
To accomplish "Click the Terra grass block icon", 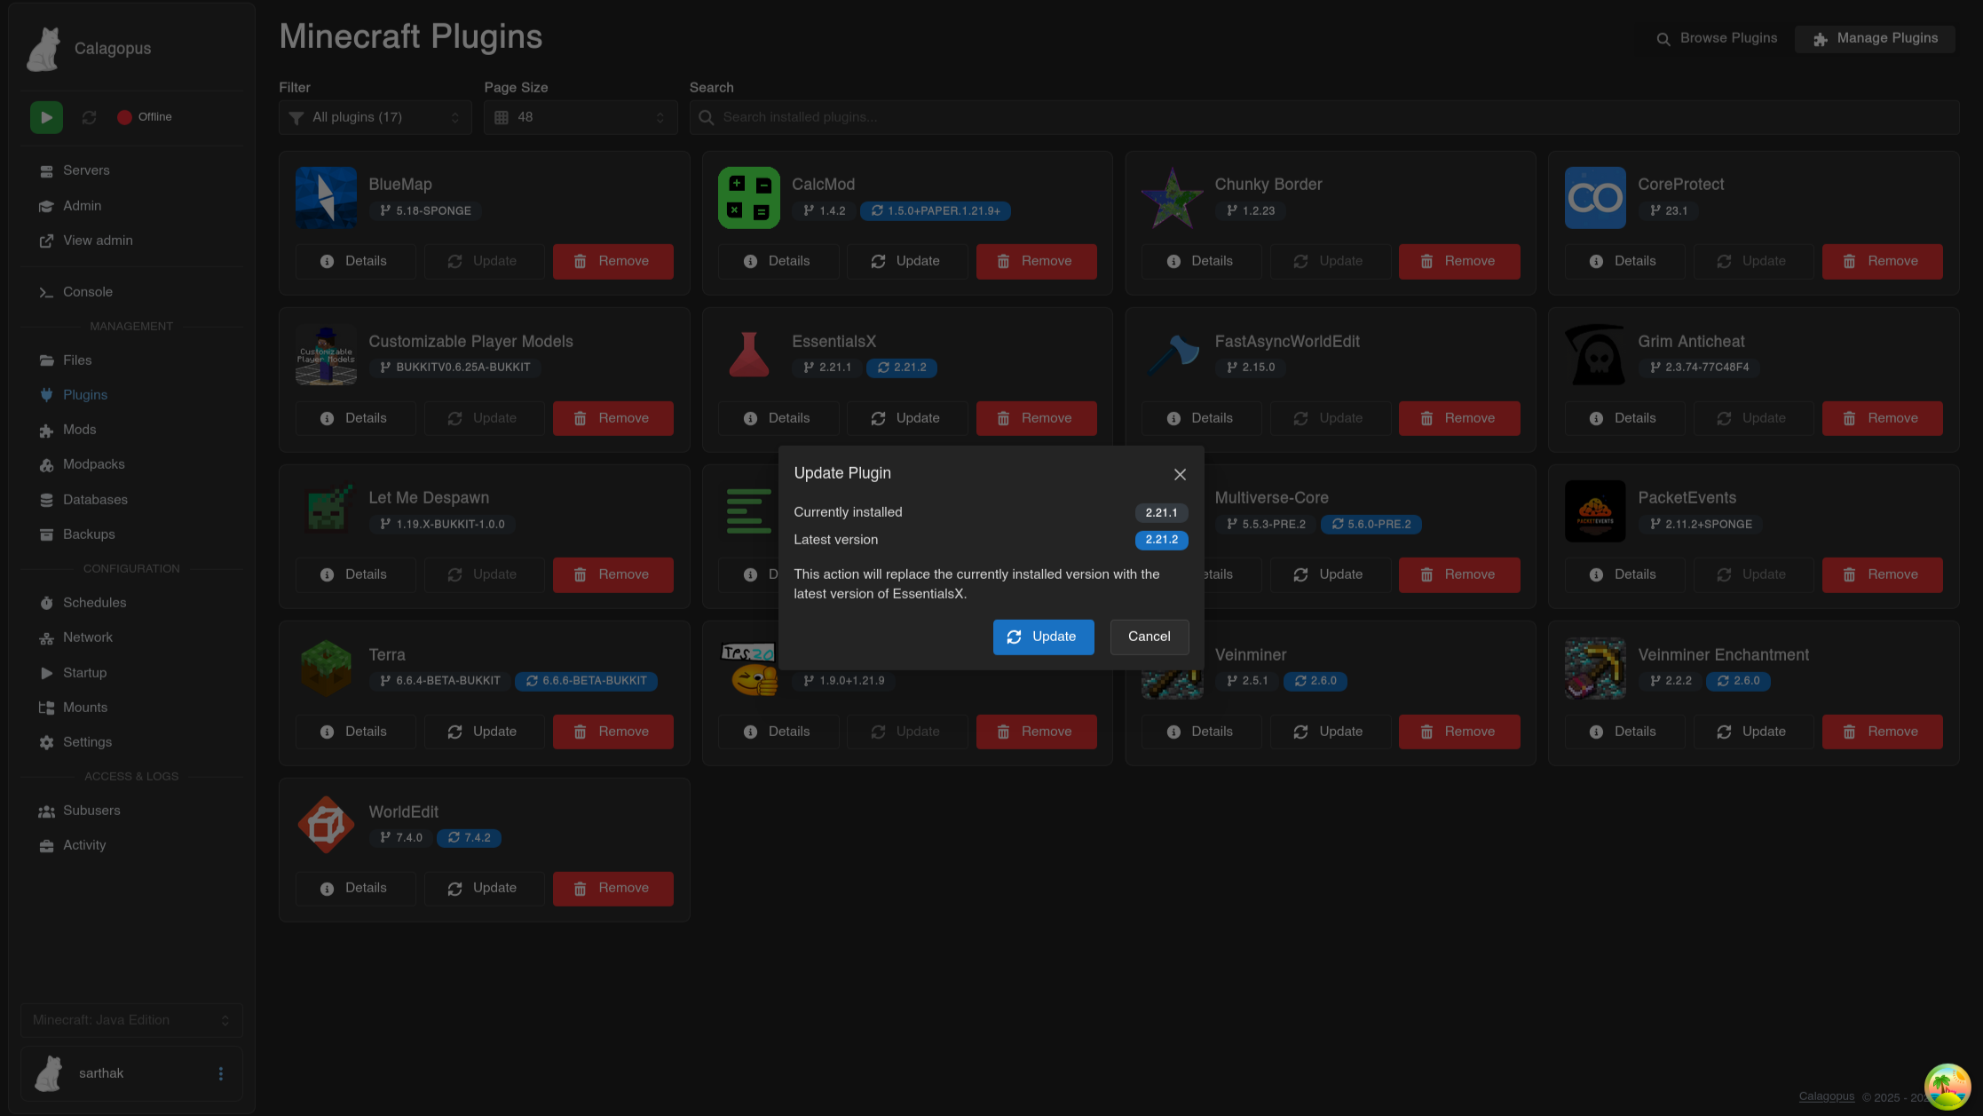I will [326, 668].
